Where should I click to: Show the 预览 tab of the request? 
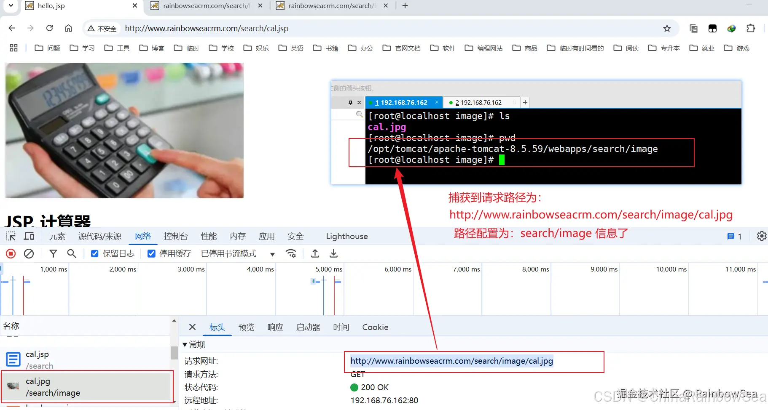[246, 327]
